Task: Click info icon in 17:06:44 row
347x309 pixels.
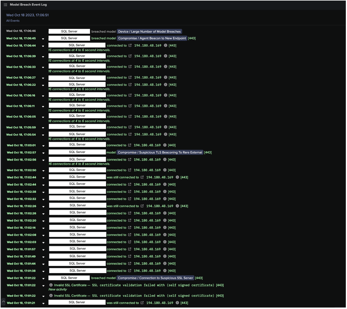Action: pos(166,46)
